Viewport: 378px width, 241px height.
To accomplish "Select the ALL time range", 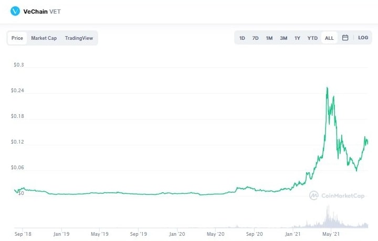I will [x=329, y=38].
